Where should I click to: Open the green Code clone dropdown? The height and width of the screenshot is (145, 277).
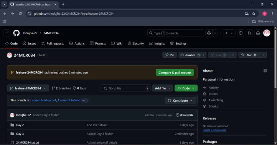pyautogui.click(x=186, y=88)
